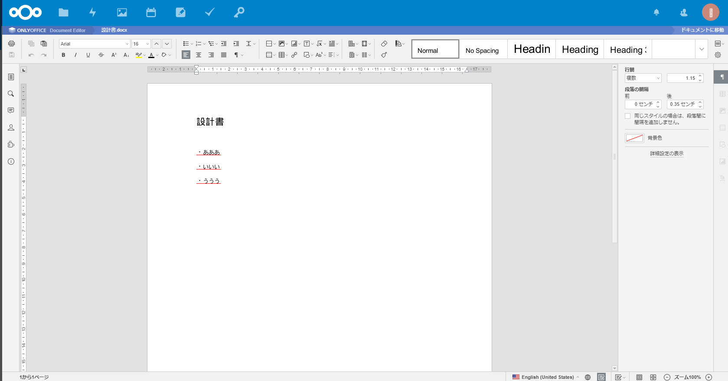Insert a text box
Image resolution: width=728 pixels, height=381 pixels.
click(x=308, y=44)
